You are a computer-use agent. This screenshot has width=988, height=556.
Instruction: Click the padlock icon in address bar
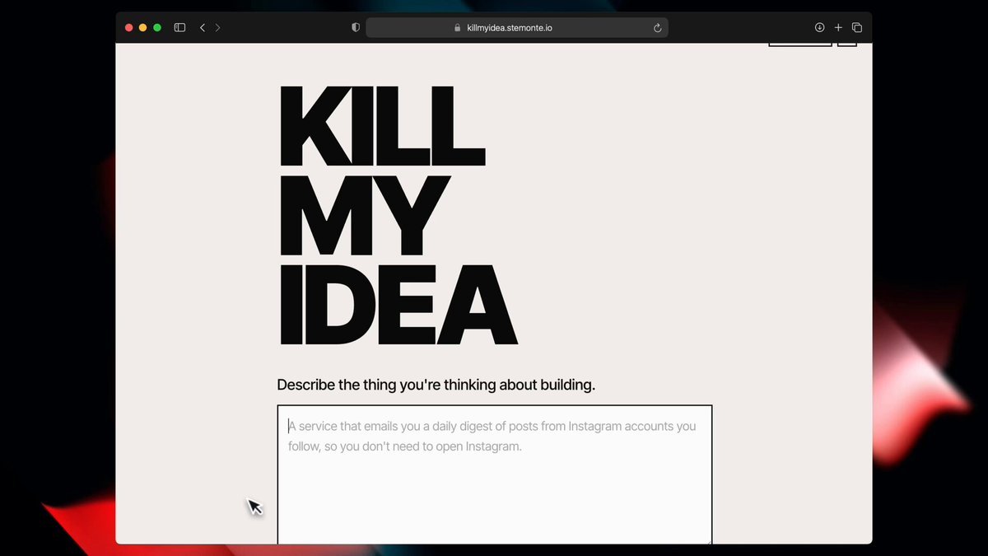pyautogui.click(x=458, y=28)
